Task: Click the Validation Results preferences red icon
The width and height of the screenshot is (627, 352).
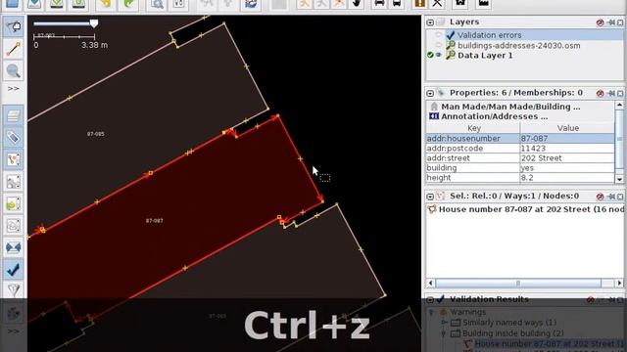Action: [591, 300]
